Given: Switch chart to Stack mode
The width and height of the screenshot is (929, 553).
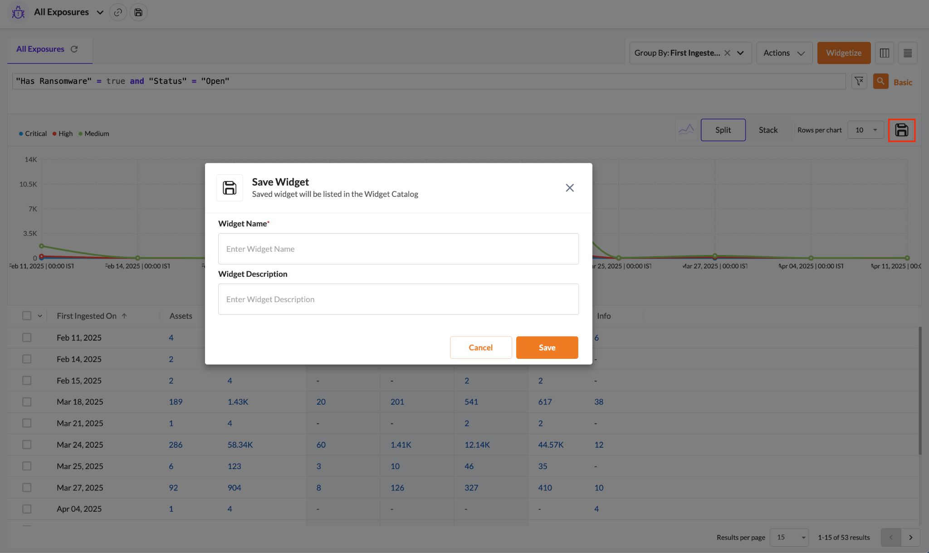Looking at the screenshot, I should [x=768, y=130].
